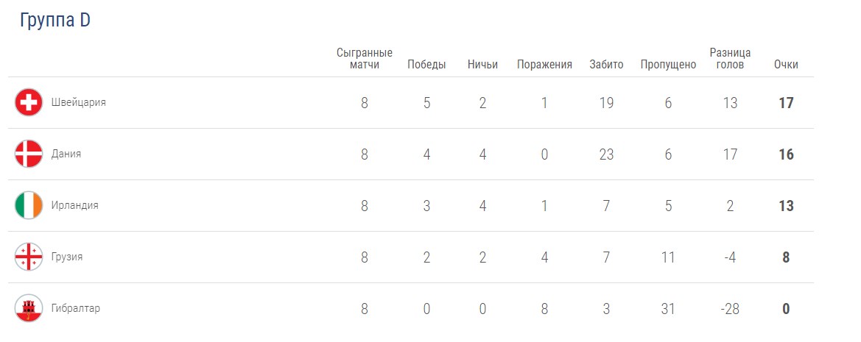Image resolution: width=861 pixels, height=342 pixels.
Task: Click the Сыгранные матчи column header
Action: pyautogui.click(x=365, y=58)
